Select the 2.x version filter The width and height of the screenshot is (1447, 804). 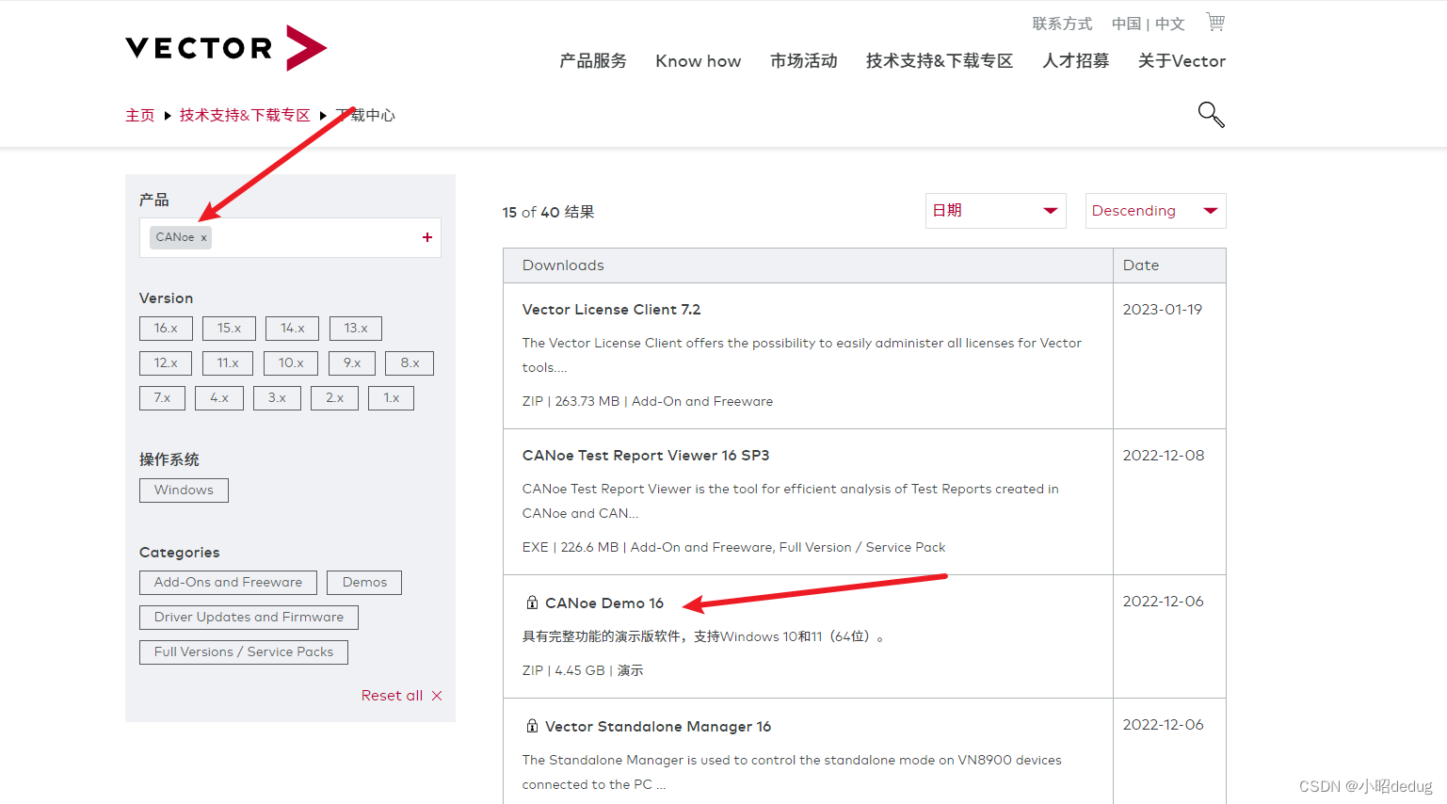point(334,398)
